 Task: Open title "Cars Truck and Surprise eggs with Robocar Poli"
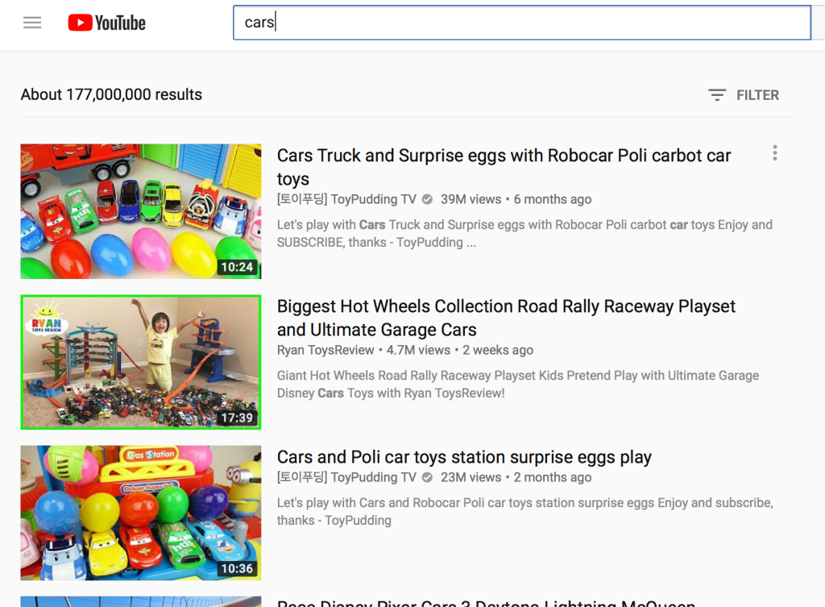tap(504, 167)
